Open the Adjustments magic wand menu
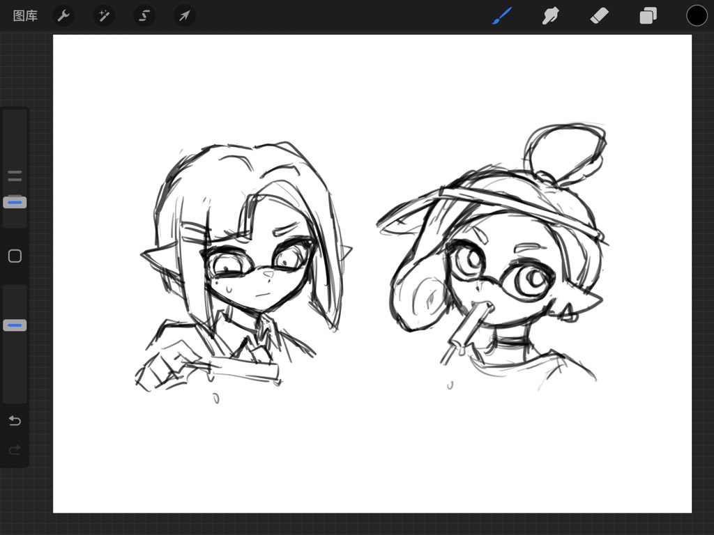The image size is (714, 535). pos(104,16)
